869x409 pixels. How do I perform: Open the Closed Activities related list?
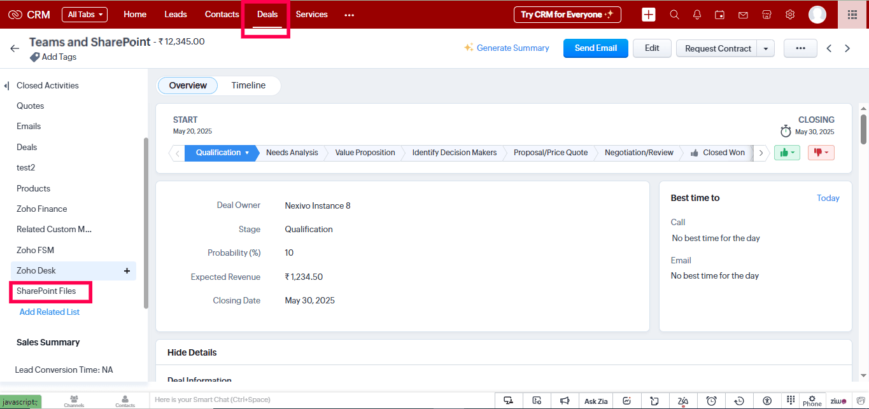tap(48, 86)
